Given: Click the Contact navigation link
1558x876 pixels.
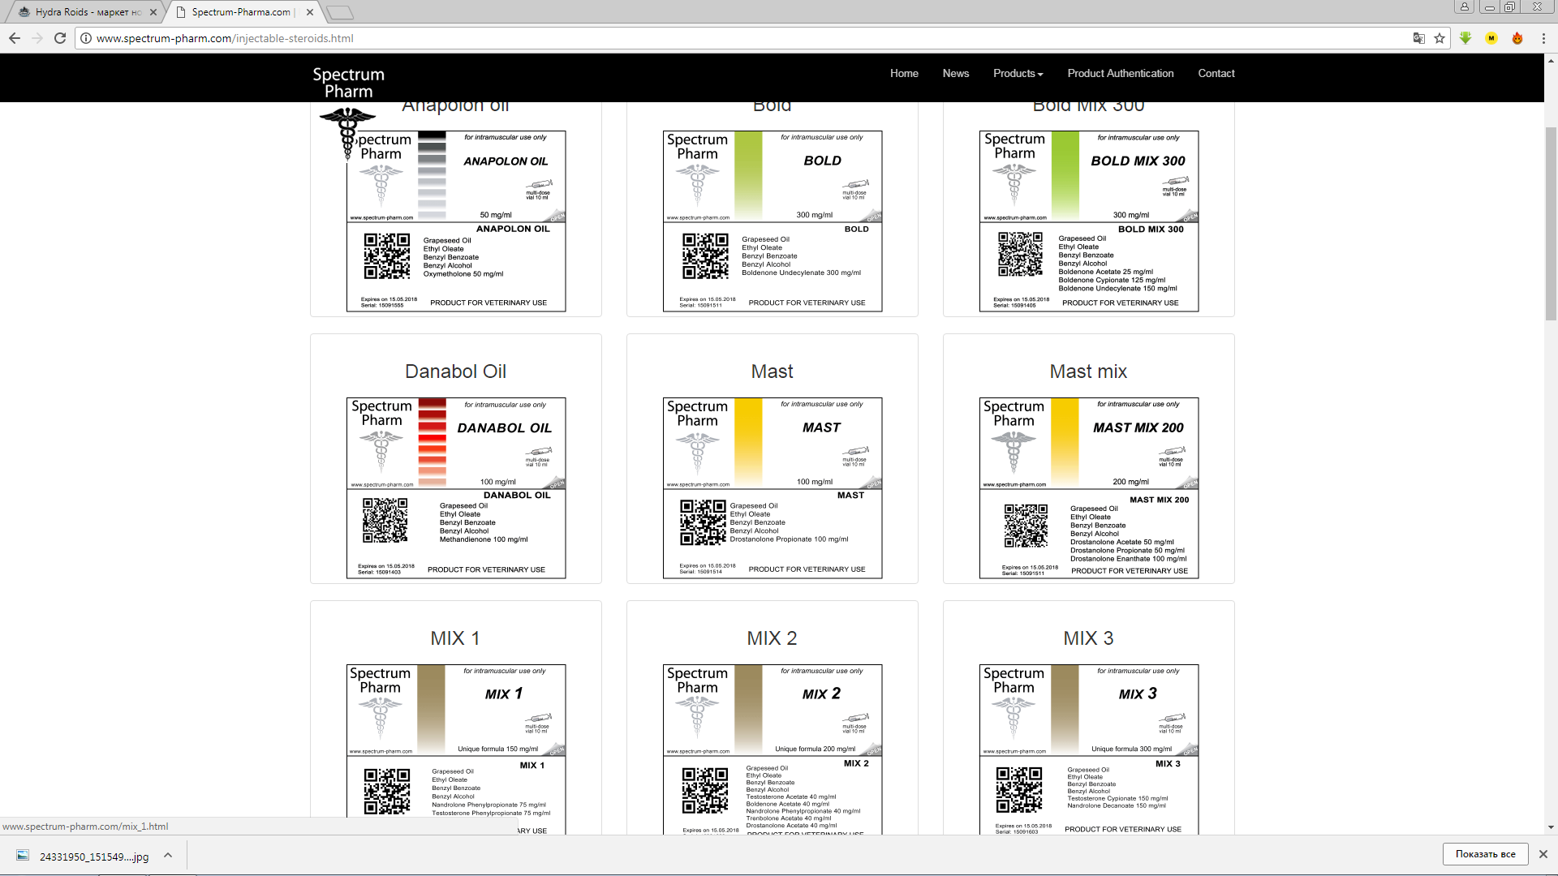Looking at the screenshot, I should tap(1216, 73).
